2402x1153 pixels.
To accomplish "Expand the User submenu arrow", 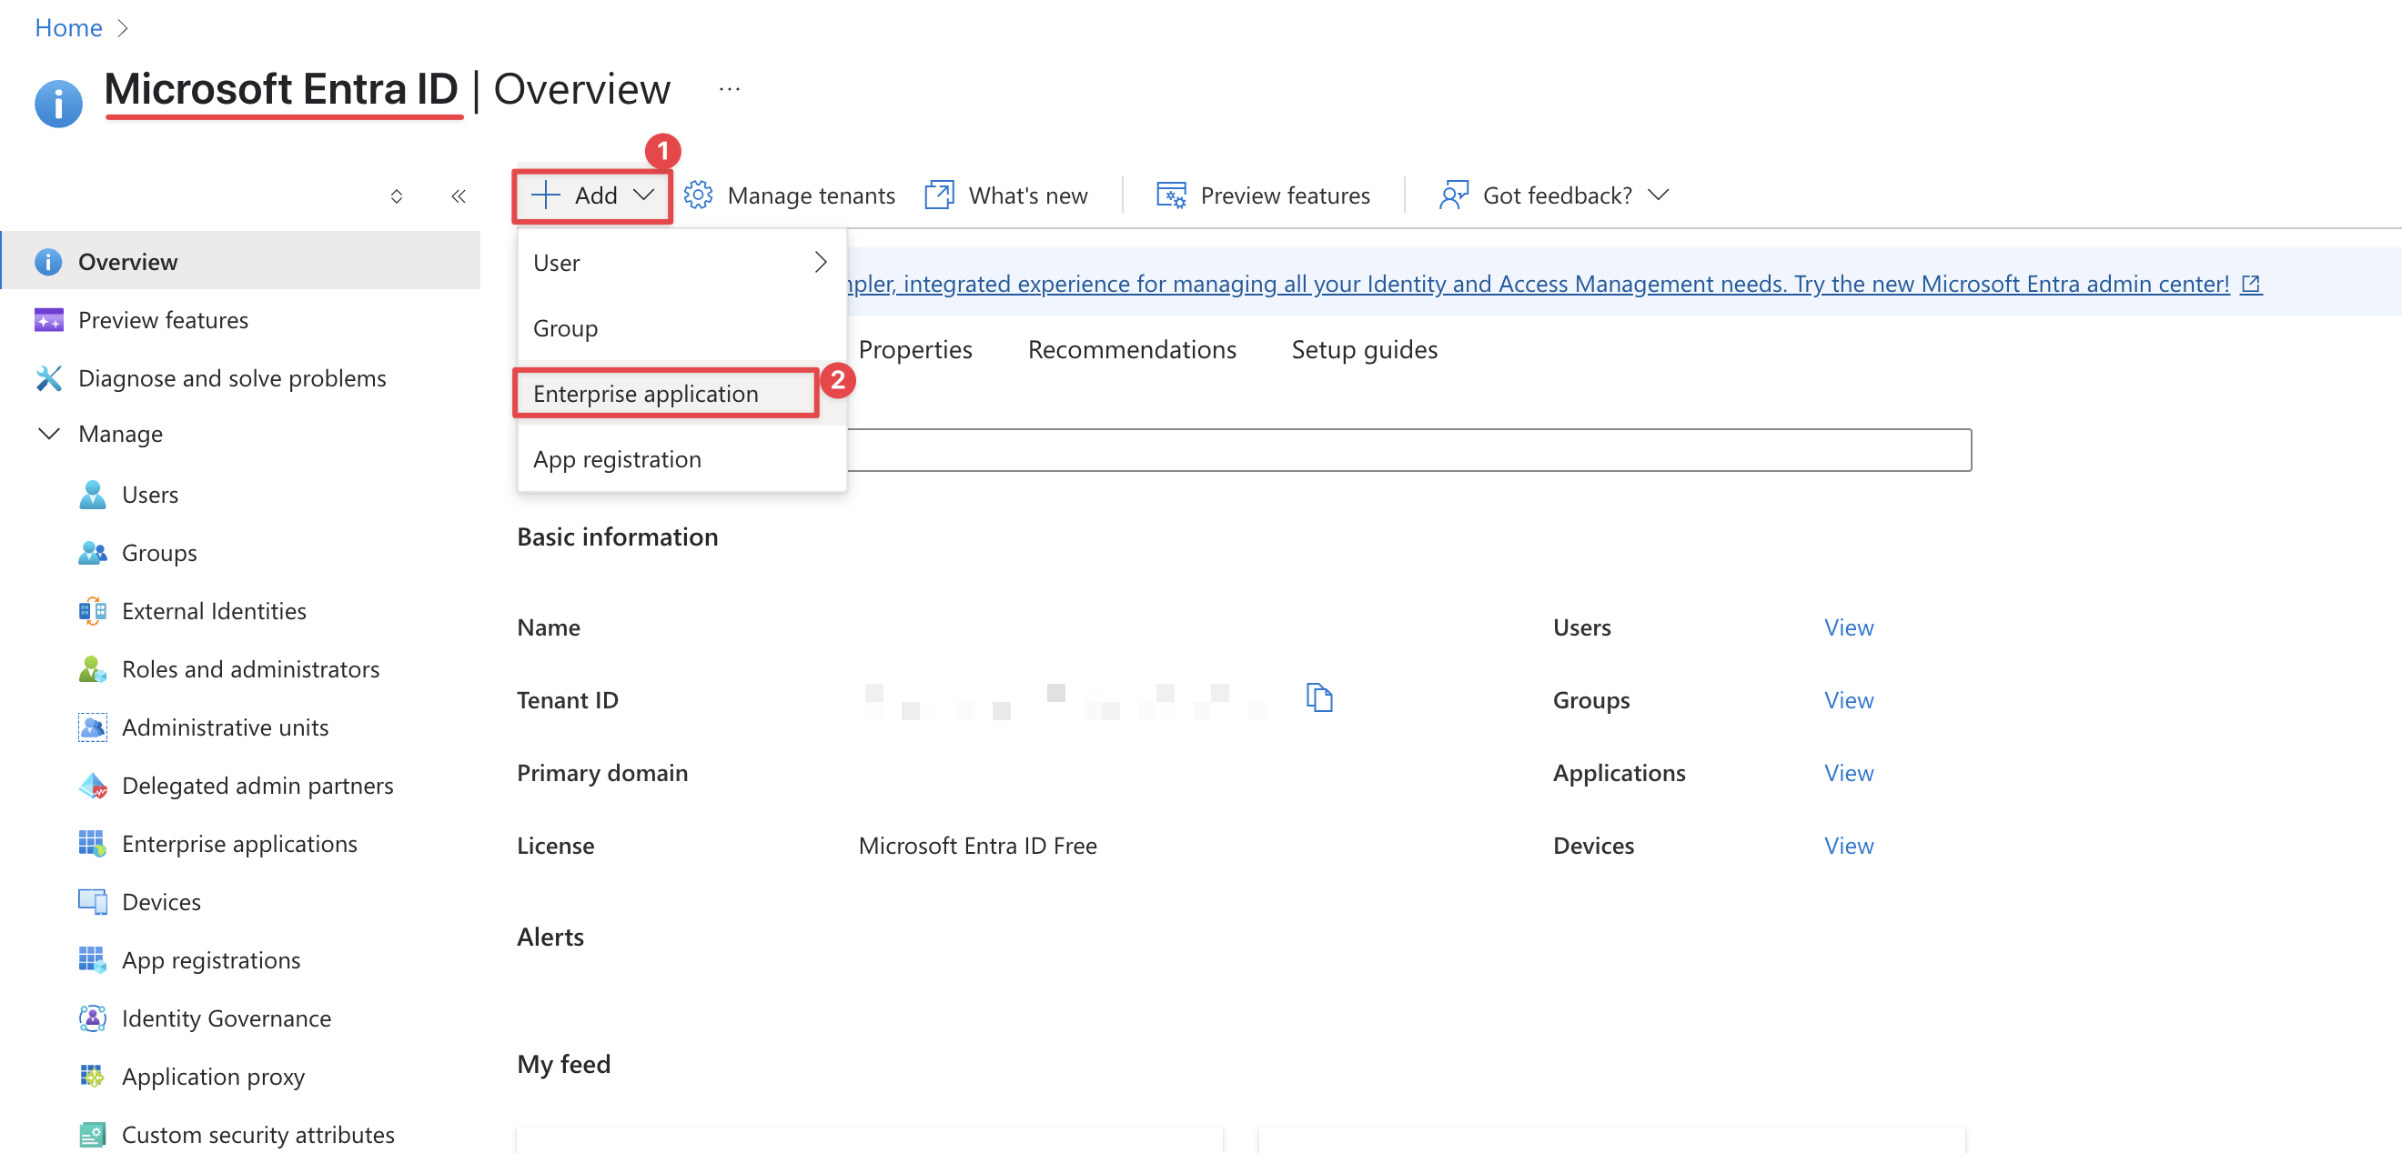I will 820,262.
